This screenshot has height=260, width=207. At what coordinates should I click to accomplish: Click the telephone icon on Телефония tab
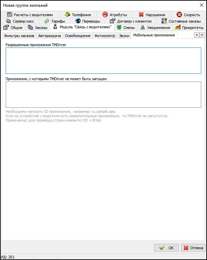67,15
